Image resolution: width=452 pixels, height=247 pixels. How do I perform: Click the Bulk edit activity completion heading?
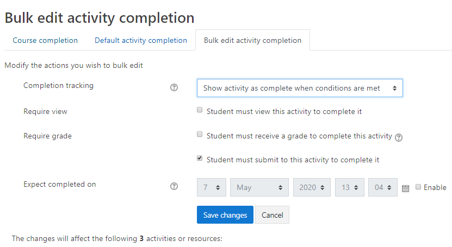point(100,17)
